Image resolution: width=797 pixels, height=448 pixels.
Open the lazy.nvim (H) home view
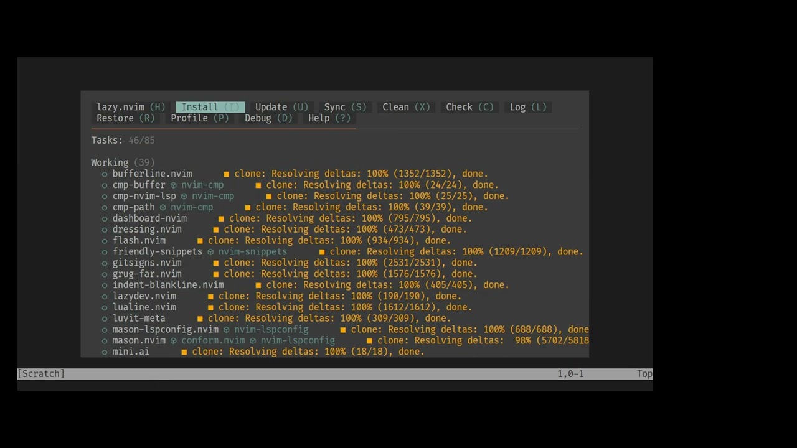coord(131,107)
